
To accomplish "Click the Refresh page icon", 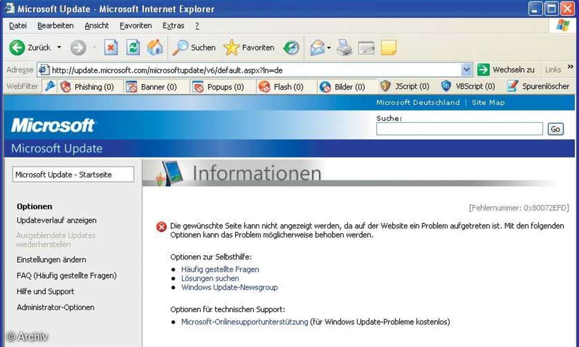I will coord(133,47).
